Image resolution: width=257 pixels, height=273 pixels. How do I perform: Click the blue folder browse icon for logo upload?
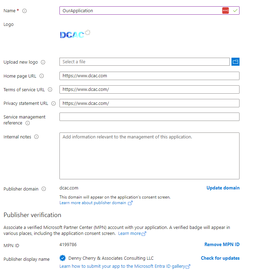pos(235,62)
